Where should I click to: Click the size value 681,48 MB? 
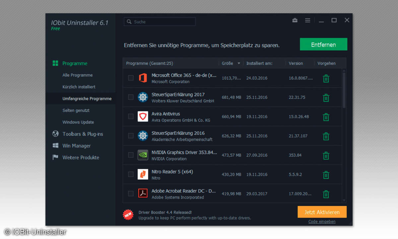click(x=232, y=97)
